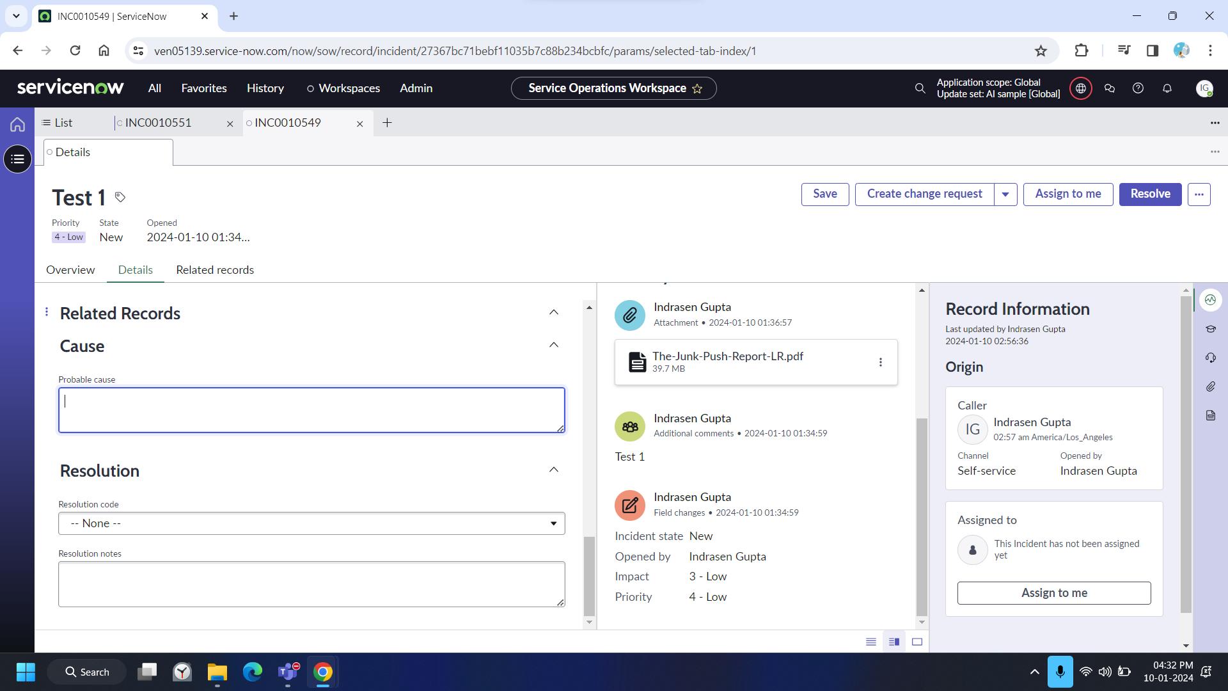Switch to the Overview tab
Viewport: 1228px width, 691px height.
coord(70,270)
